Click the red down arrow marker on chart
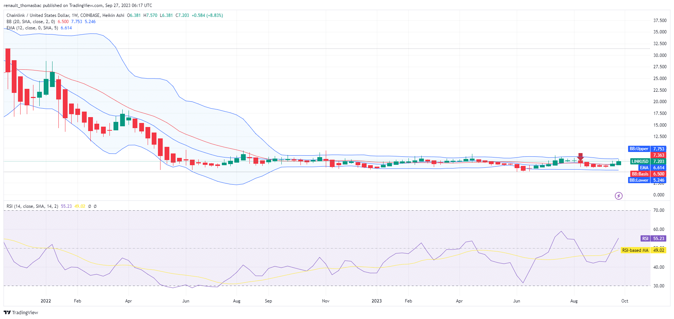 [x=580, y=156]
